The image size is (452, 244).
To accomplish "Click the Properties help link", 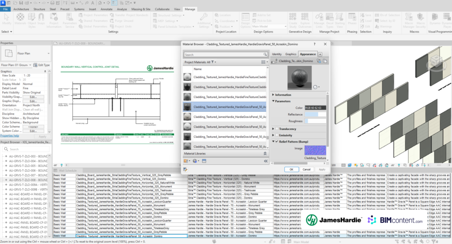I will click(10, 136).
